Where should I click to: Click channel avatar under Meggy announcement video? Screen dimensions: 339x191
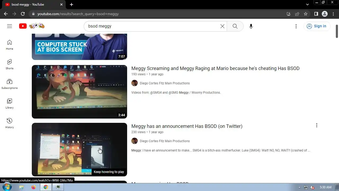click(135, 141)
